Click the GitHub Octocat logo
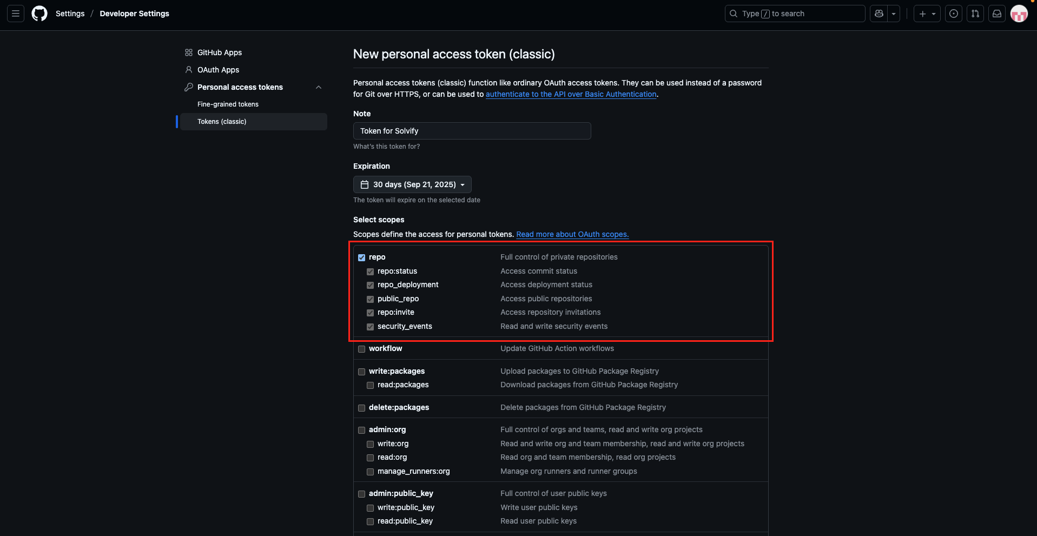This screenshot has width=1037, height=536. point(39,14)
